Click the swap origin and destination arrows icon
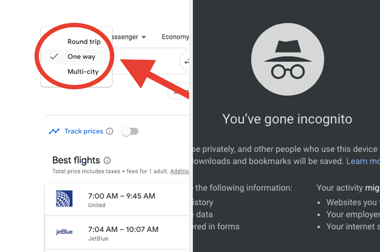Image resolution: width=380 pixels, height=252 pixels. tap(186, 62)
